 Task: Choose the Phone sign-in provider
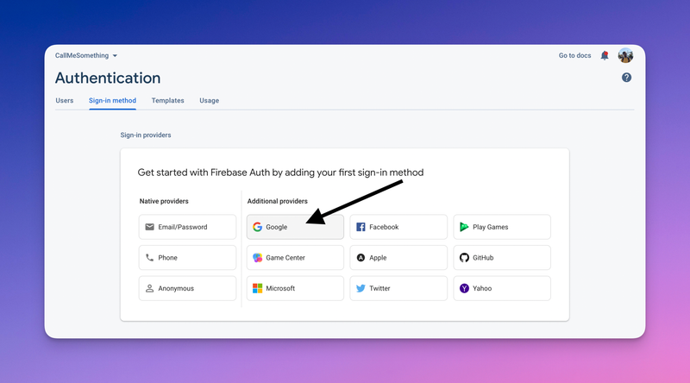click(x=187, y=258)
